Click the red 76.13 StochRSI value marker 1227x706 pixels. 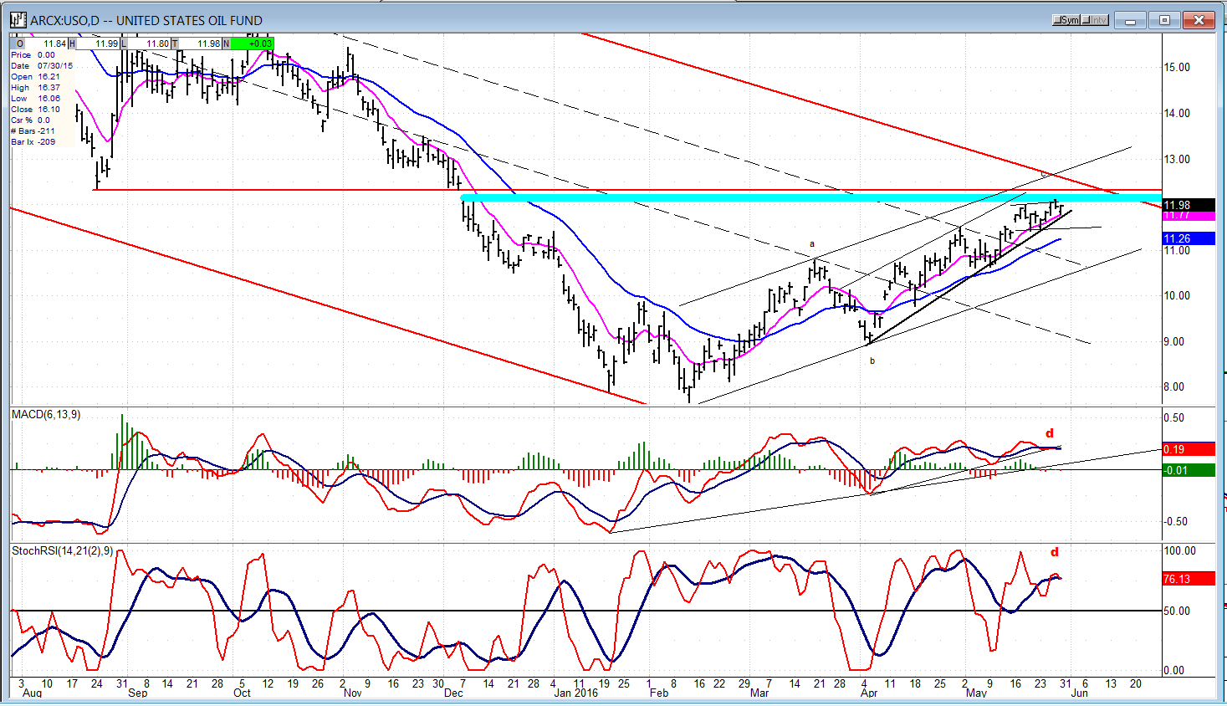(1189, 579)
